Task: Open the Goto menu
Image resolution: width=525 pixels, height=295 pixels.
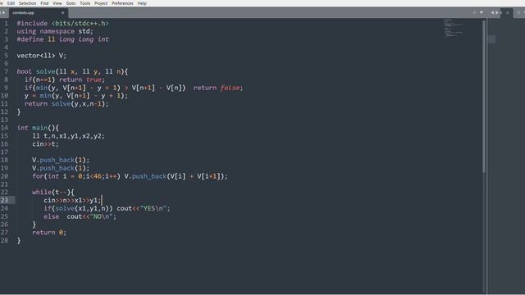Action: pyautogui.click(x=71, y=3)
